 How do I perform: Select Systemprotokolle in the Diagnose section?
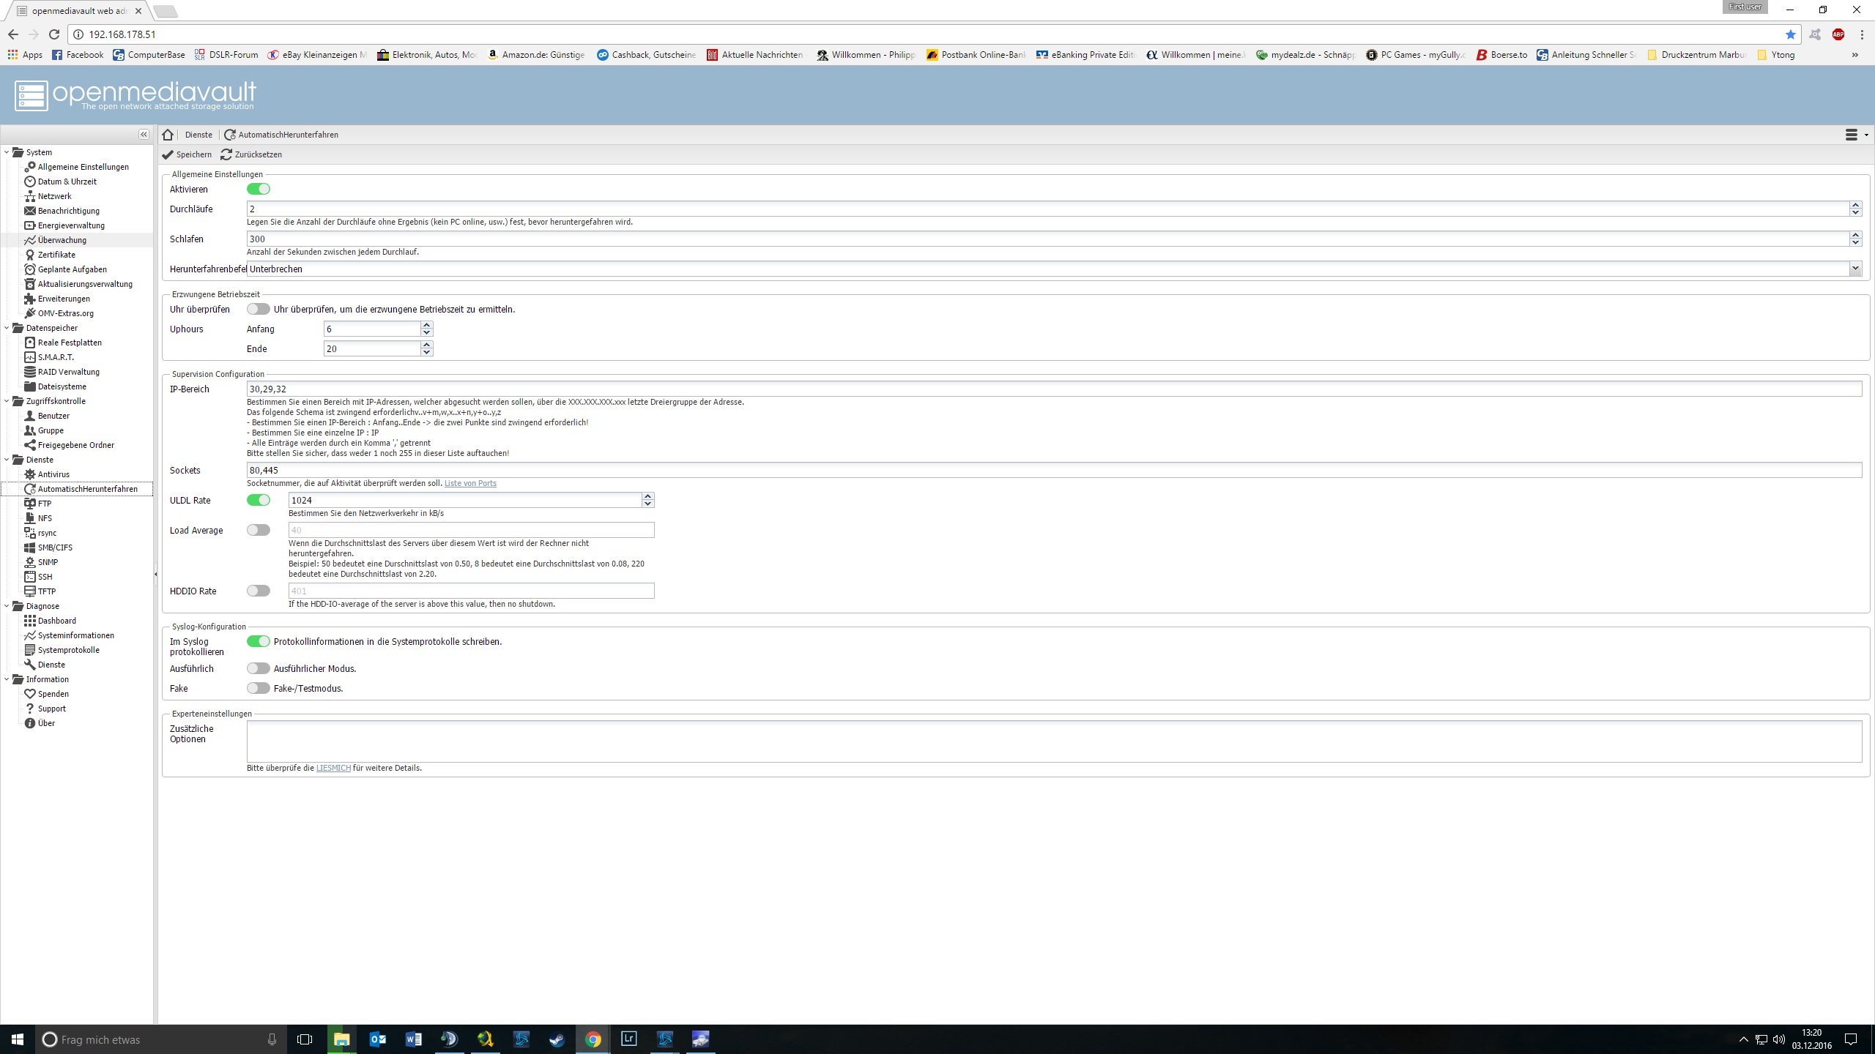(x=68, y=650)
